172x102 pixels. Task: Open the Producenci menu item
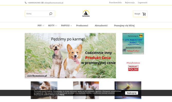[x=82, y=25]
